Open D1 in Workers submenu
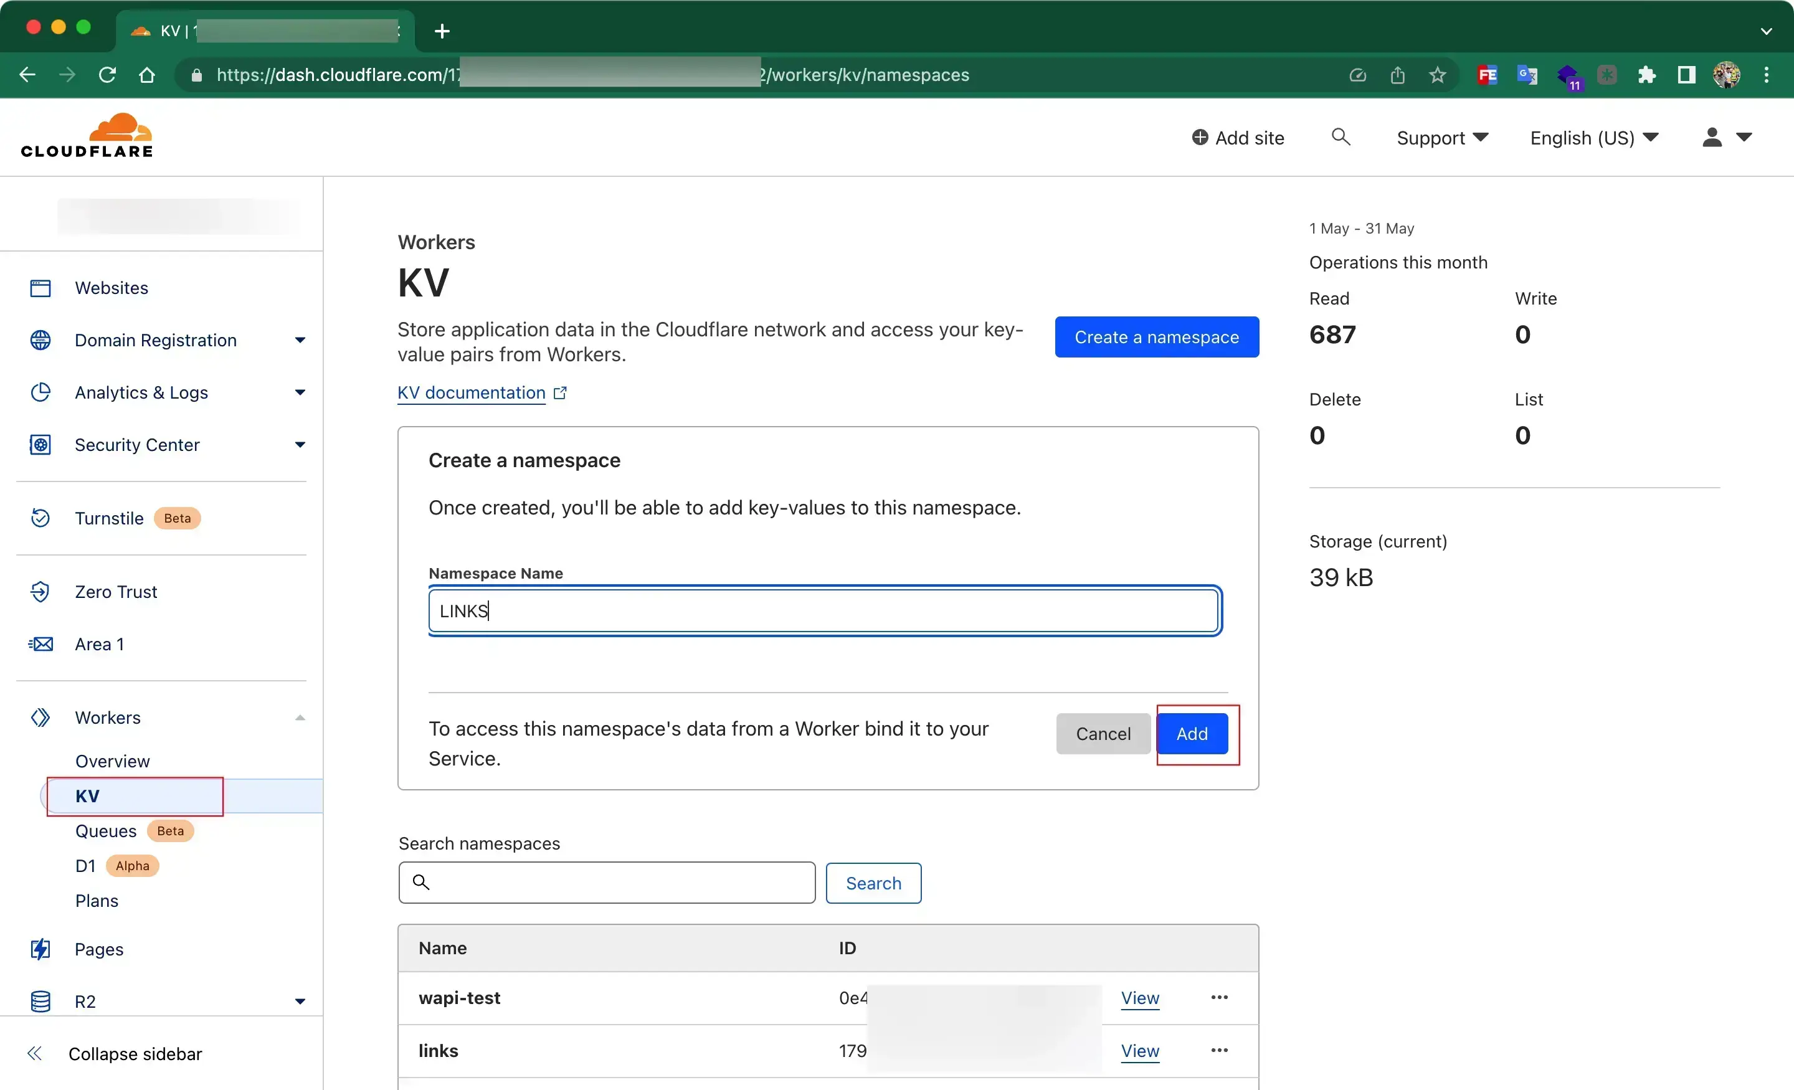This screenshot has height=1090, width=1794. click(85, 866)
